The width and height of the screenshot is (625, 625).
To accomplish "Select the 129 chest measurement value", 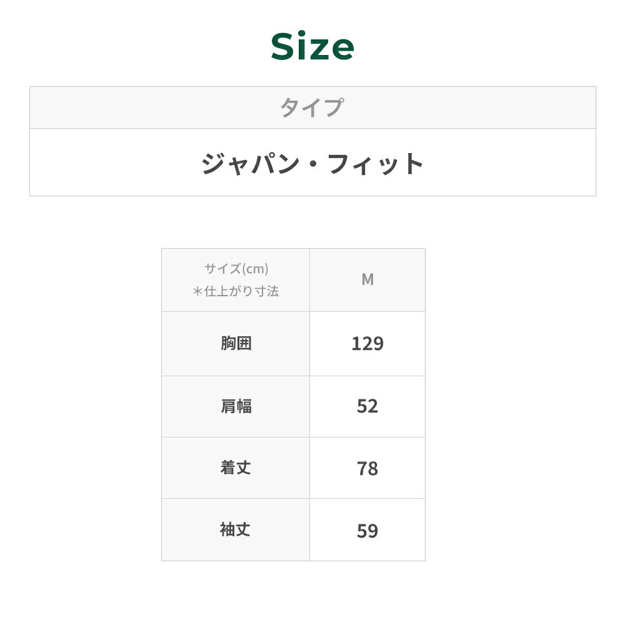I will (367, 344).
